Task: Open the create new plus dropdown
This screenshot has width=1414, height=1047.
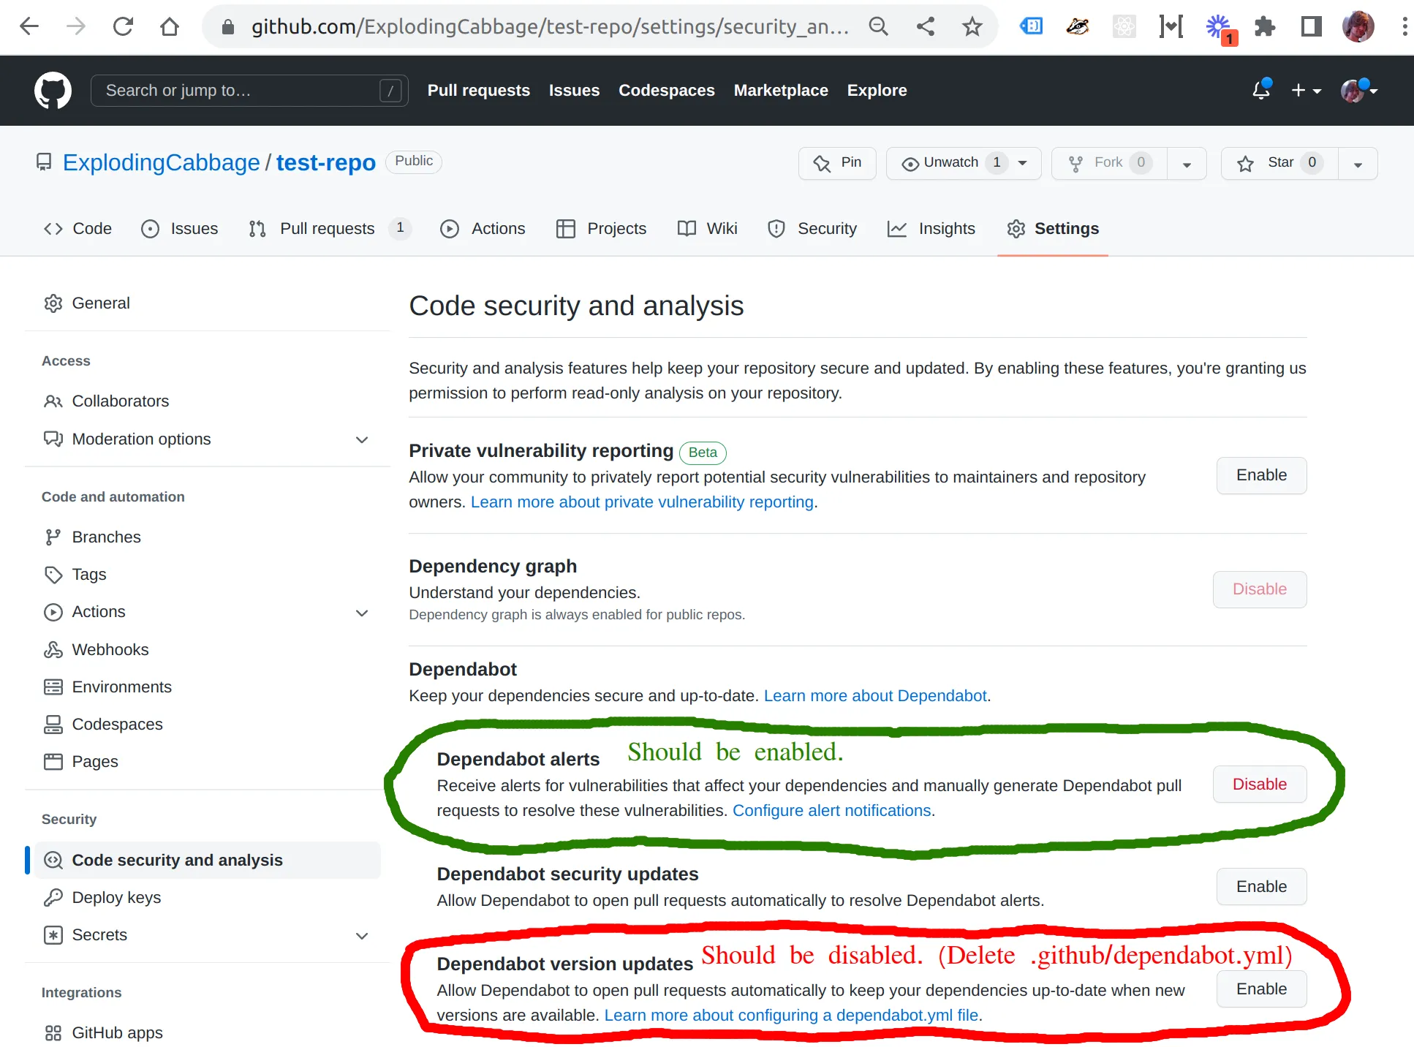Action: (1305, 91)
